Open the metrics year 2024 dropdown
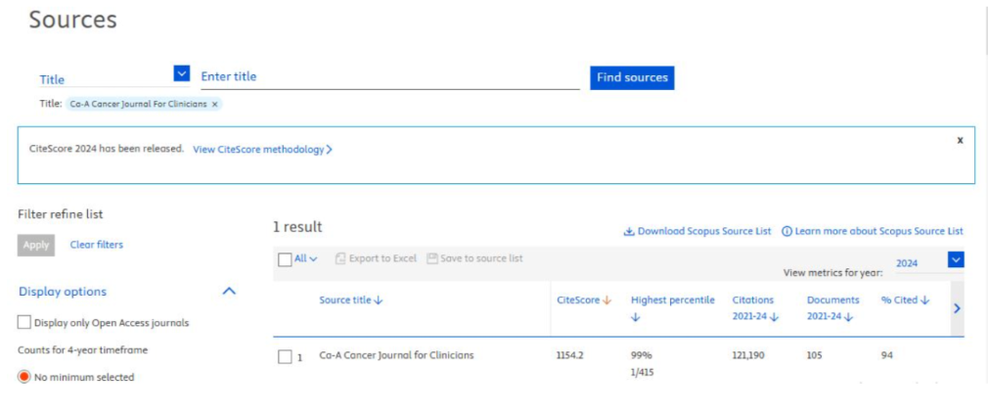Viewport: 988px width, 416px height. coord(956,260)
